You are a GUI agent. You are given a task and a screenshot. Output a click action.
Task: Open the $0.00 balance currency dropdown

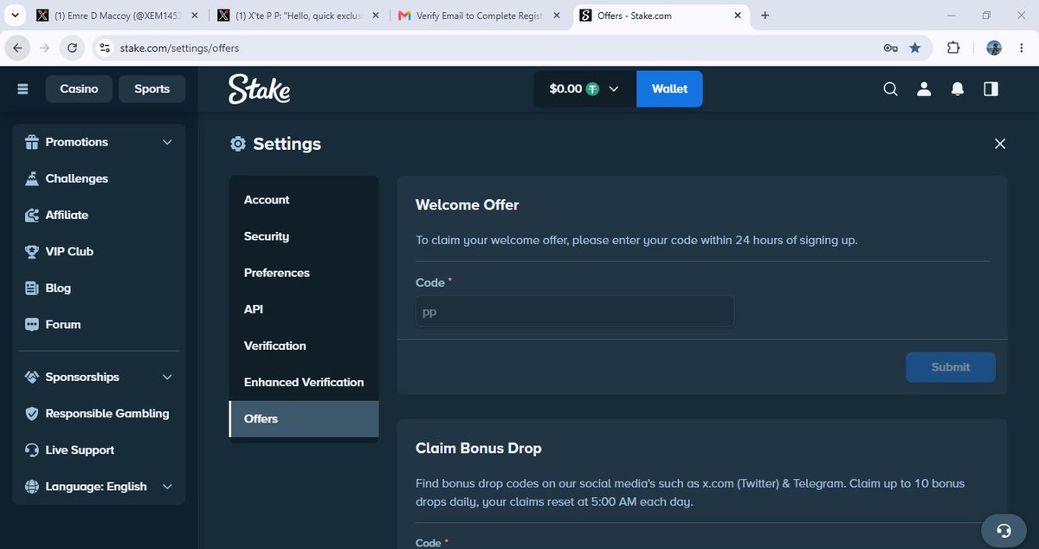[x=585, y=89]
